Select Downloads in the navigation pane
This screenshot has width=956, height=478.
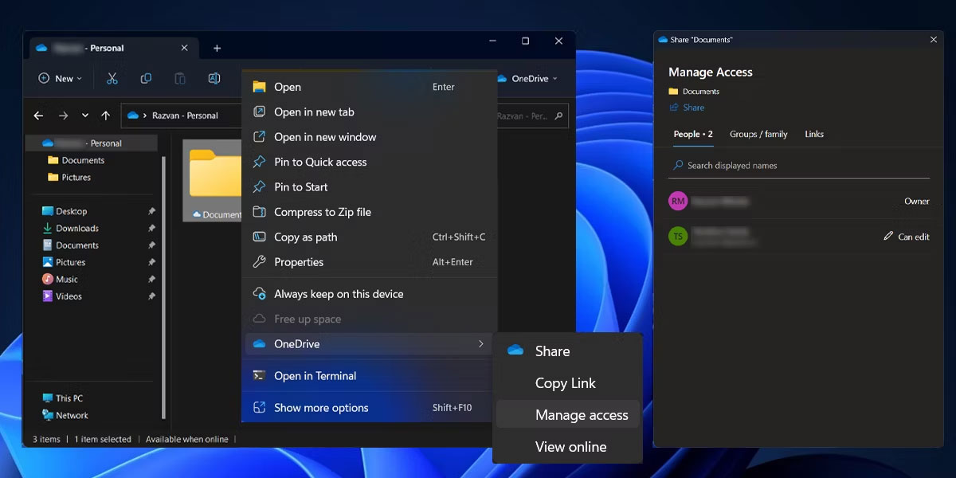point(70,228)
